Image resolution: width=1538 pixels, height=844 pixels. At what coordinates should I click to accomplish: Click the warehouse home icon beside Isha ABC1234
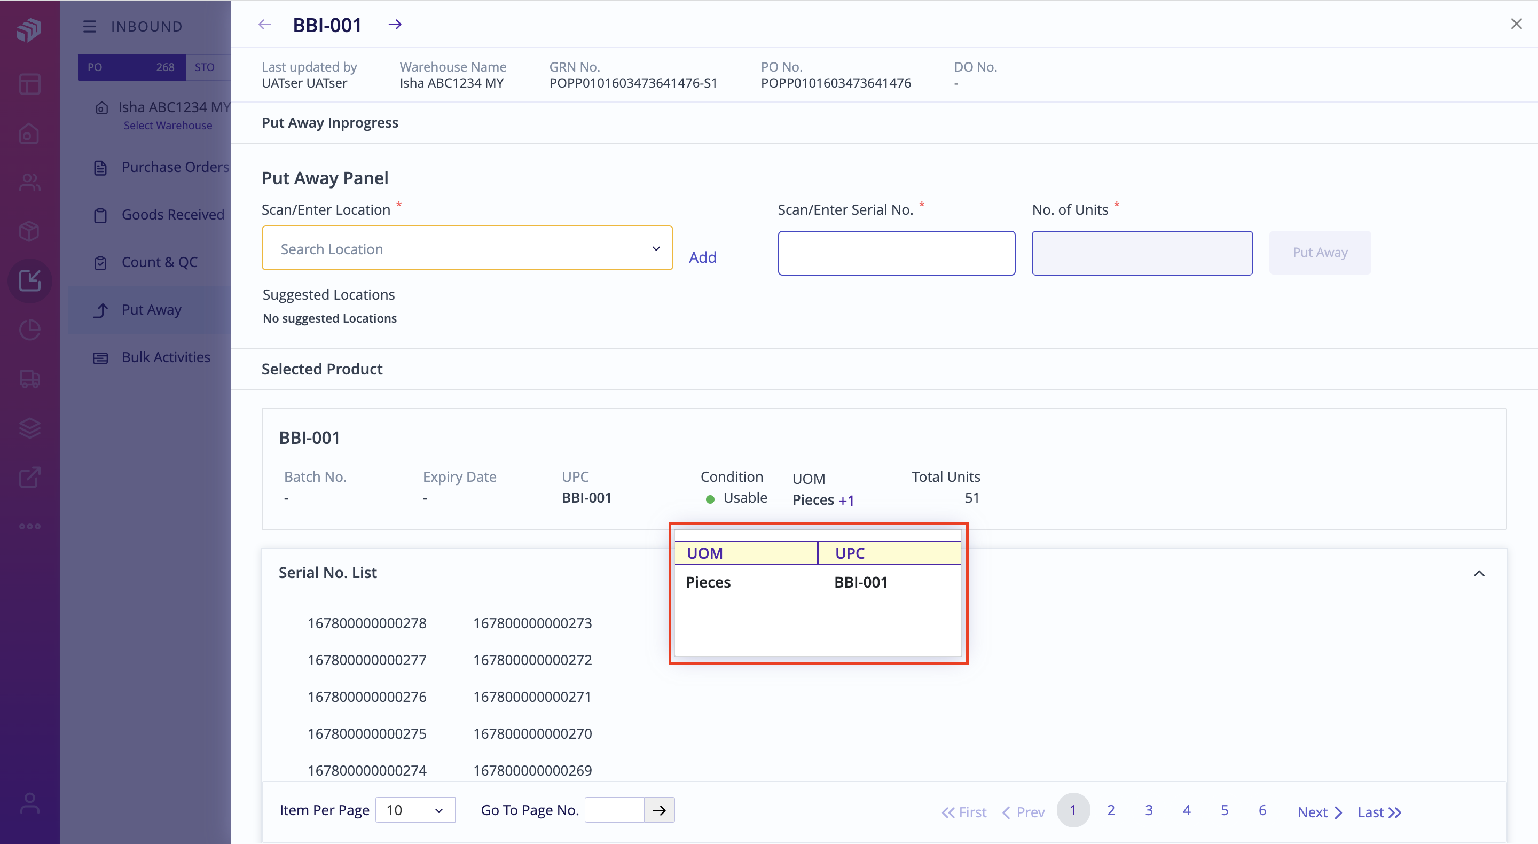102,107
